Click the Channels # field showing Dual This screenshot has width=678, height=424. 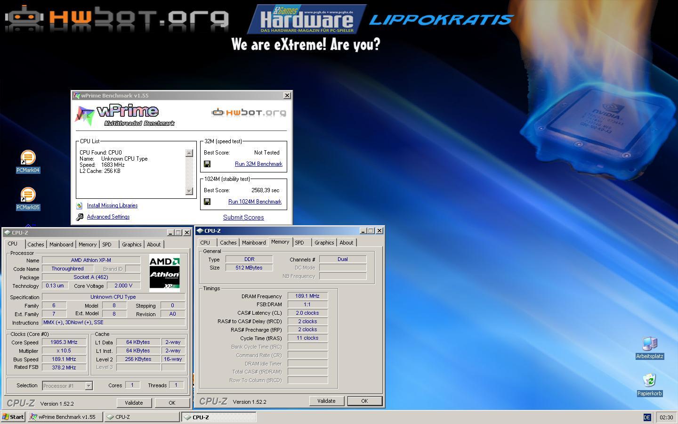click(x=343, y=259)
